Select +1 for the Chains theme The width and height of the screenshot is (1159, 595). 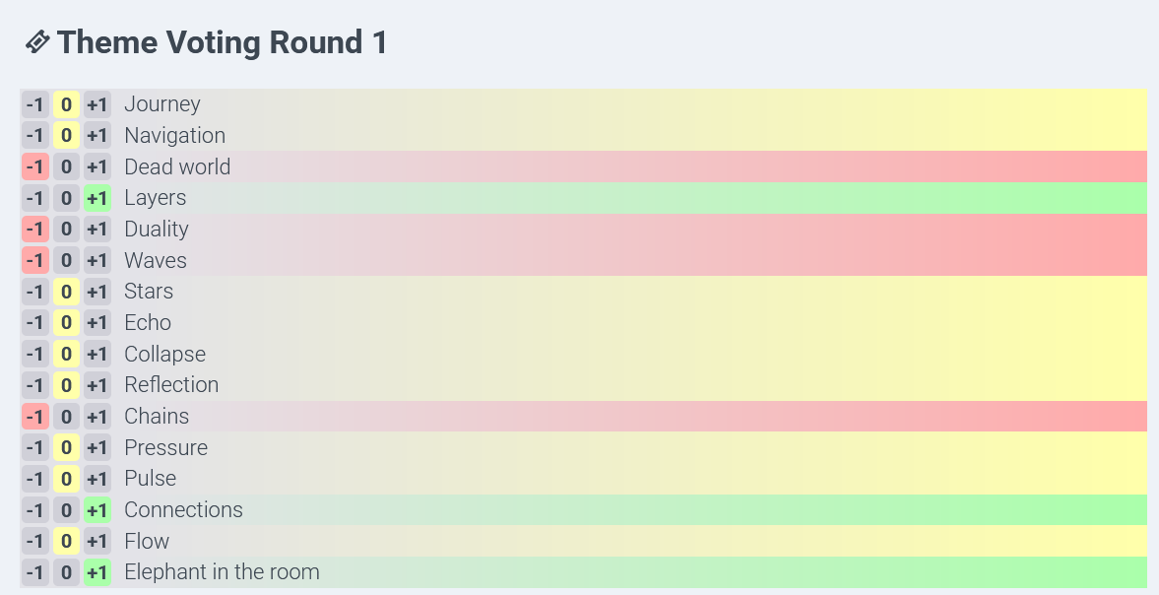coord(97,417)
